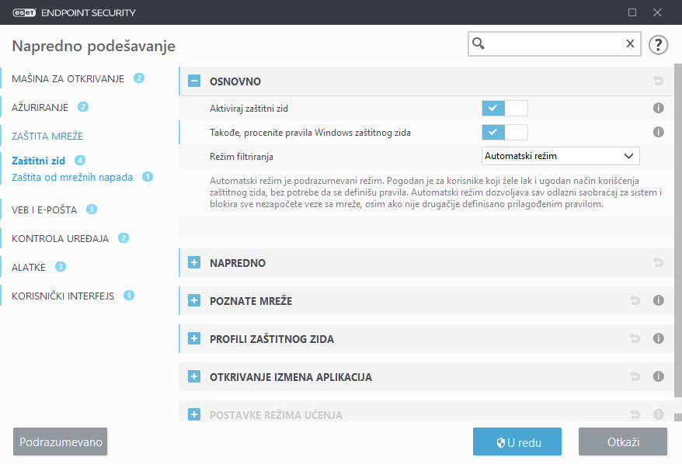Toggle Aktiviraj zaštitni zid switch
Screen dimensions: 682x464
(505, 108)
